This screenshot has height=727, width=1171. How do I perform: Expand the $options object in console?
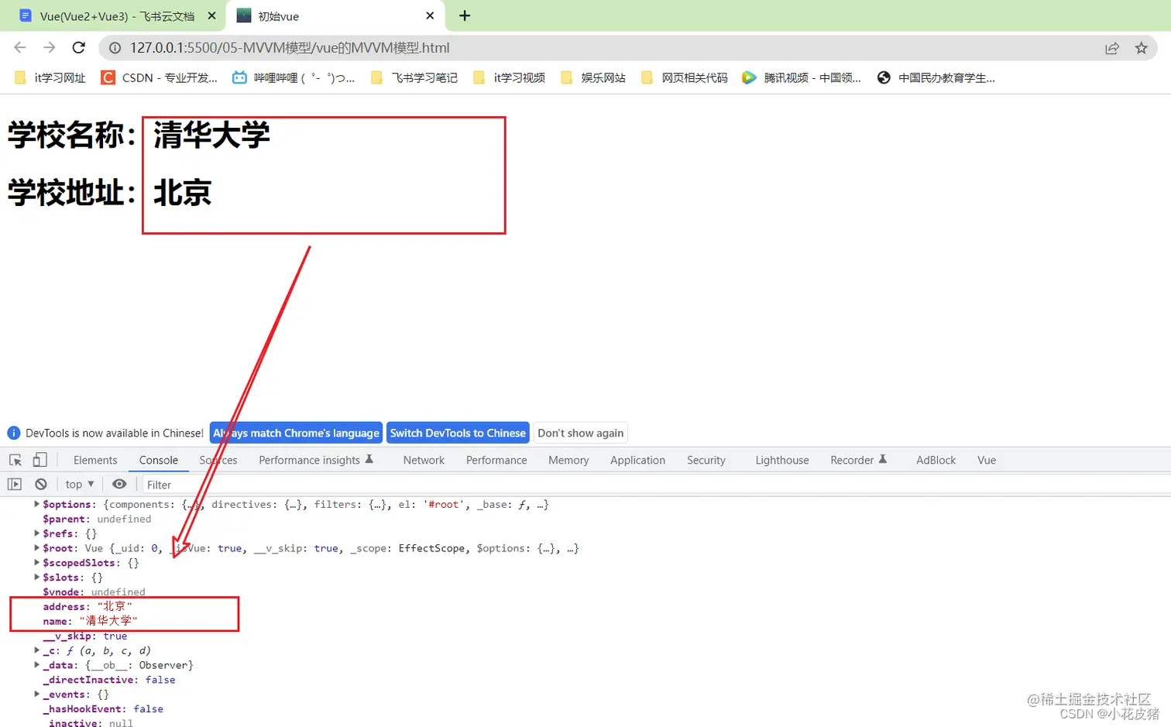[36, 504]
